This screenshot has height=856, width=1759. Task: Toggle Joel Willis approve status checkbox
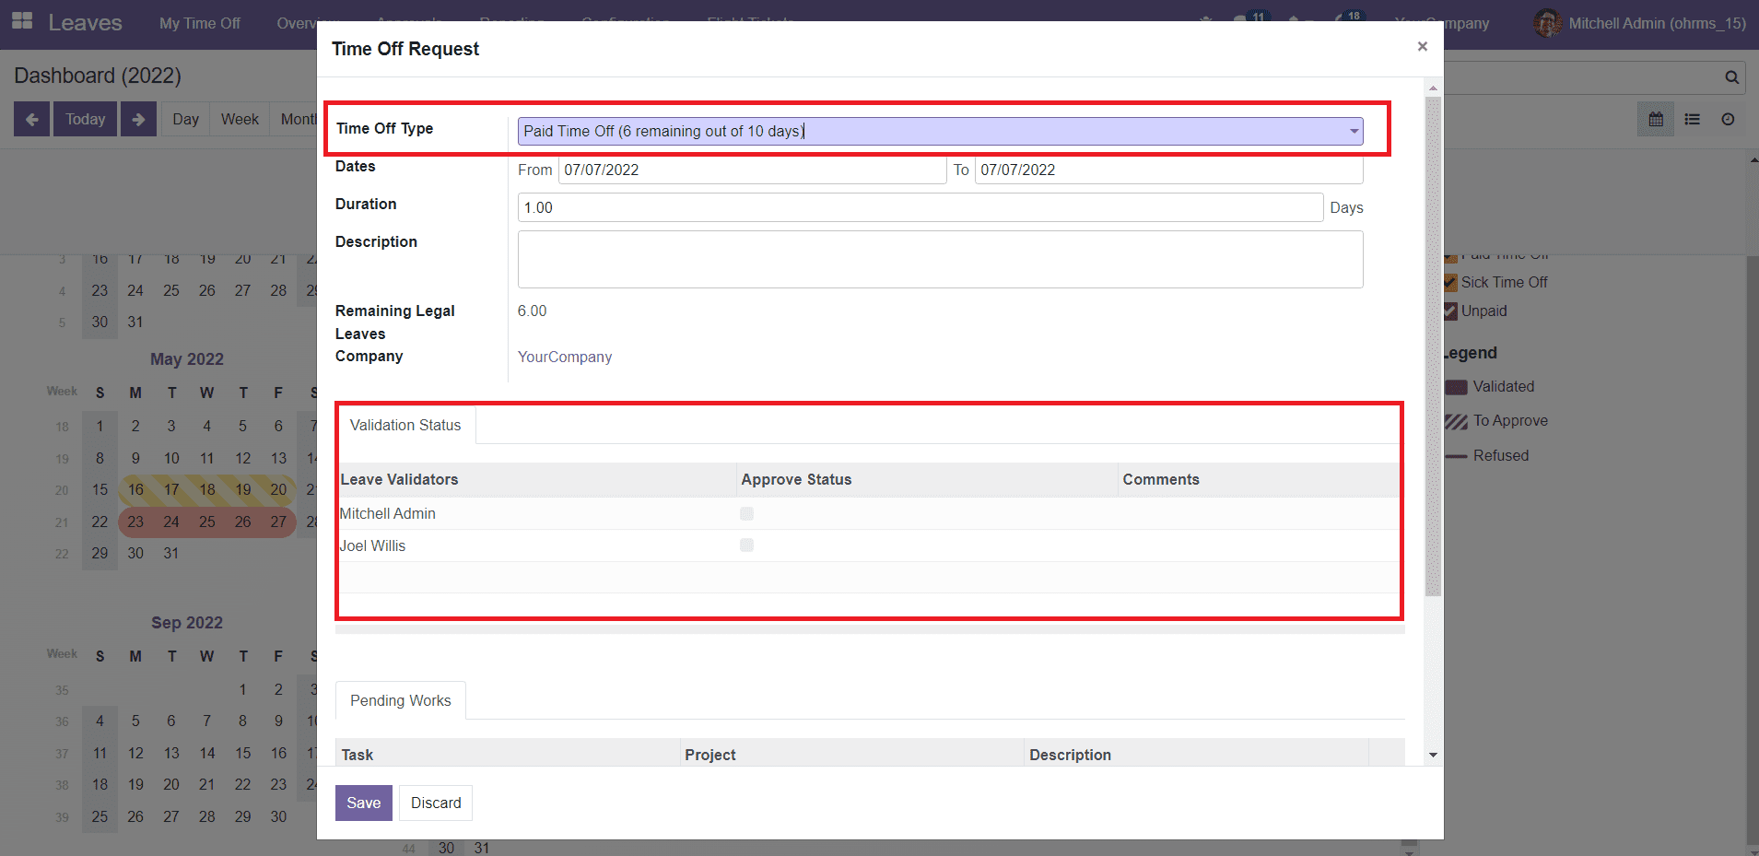(x=746, y=545)
